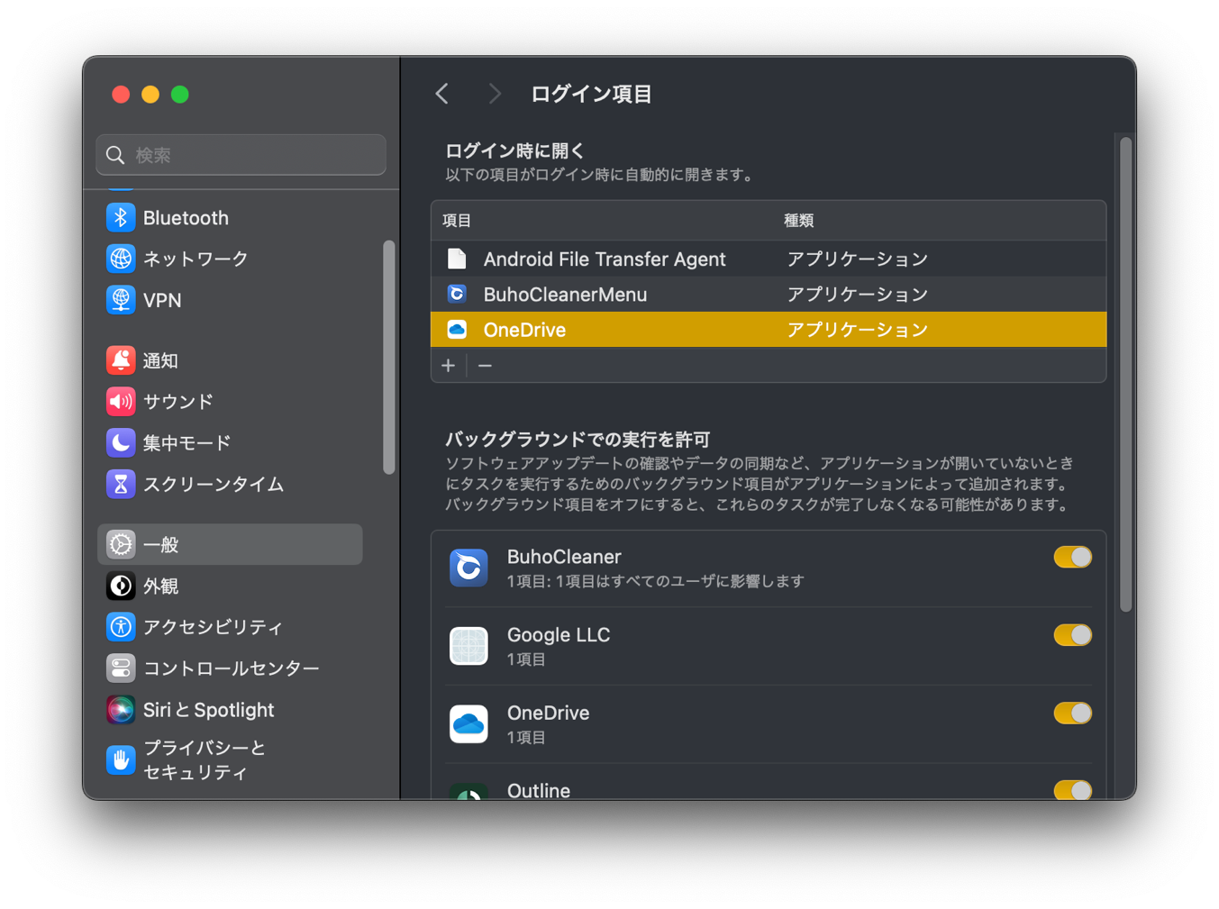
Task: Select サウンド in the sidebar
Action: (178, 401)
